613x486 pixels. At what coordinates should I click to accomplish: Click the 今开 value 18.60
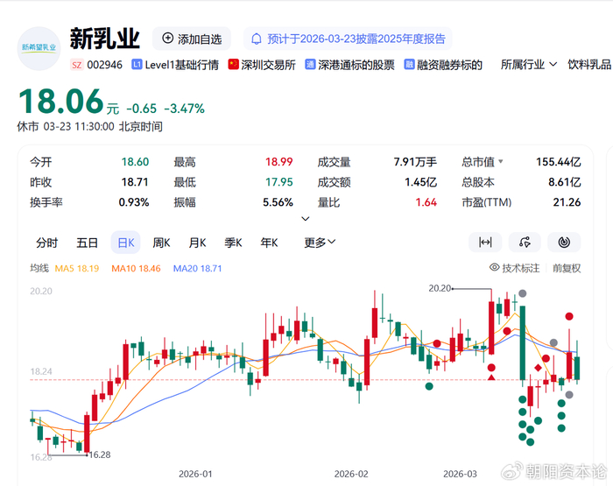point(135,161)
